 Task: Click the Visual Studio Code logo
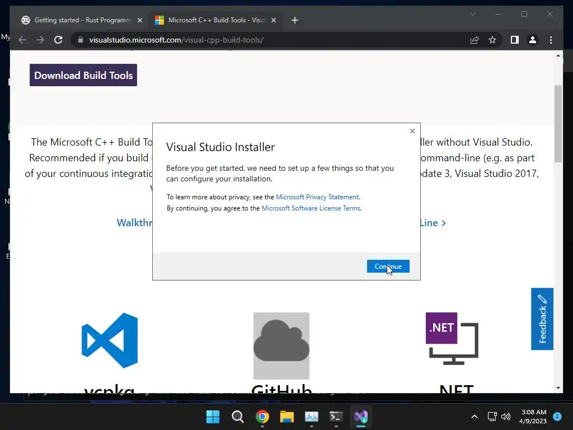coord(110,340)
